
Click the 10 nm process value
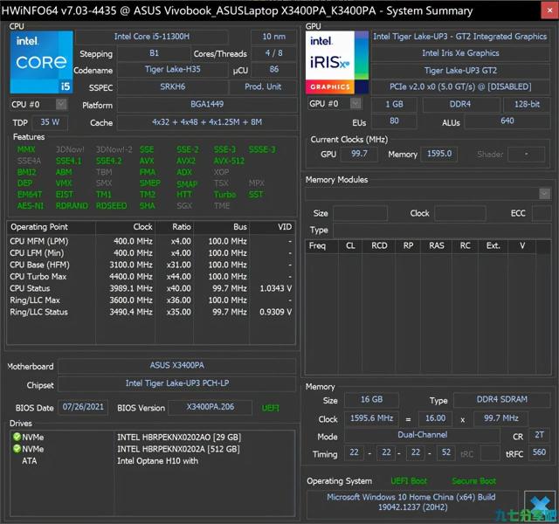273,37
